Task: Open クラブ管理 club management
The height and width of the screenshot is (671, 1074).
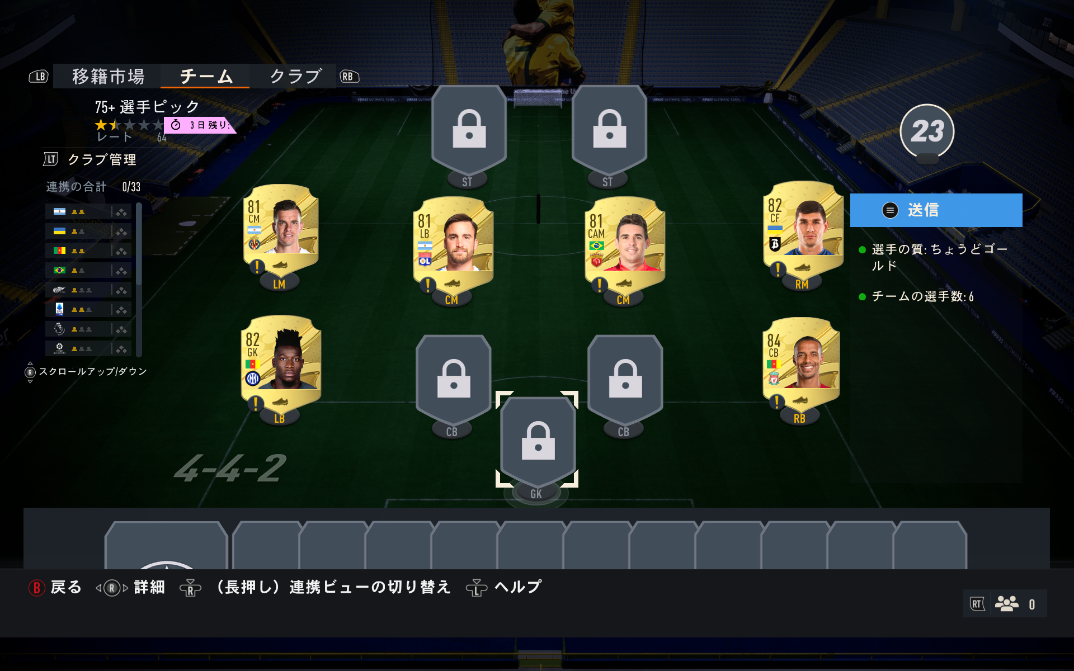Action: click(x=90, y=160)
